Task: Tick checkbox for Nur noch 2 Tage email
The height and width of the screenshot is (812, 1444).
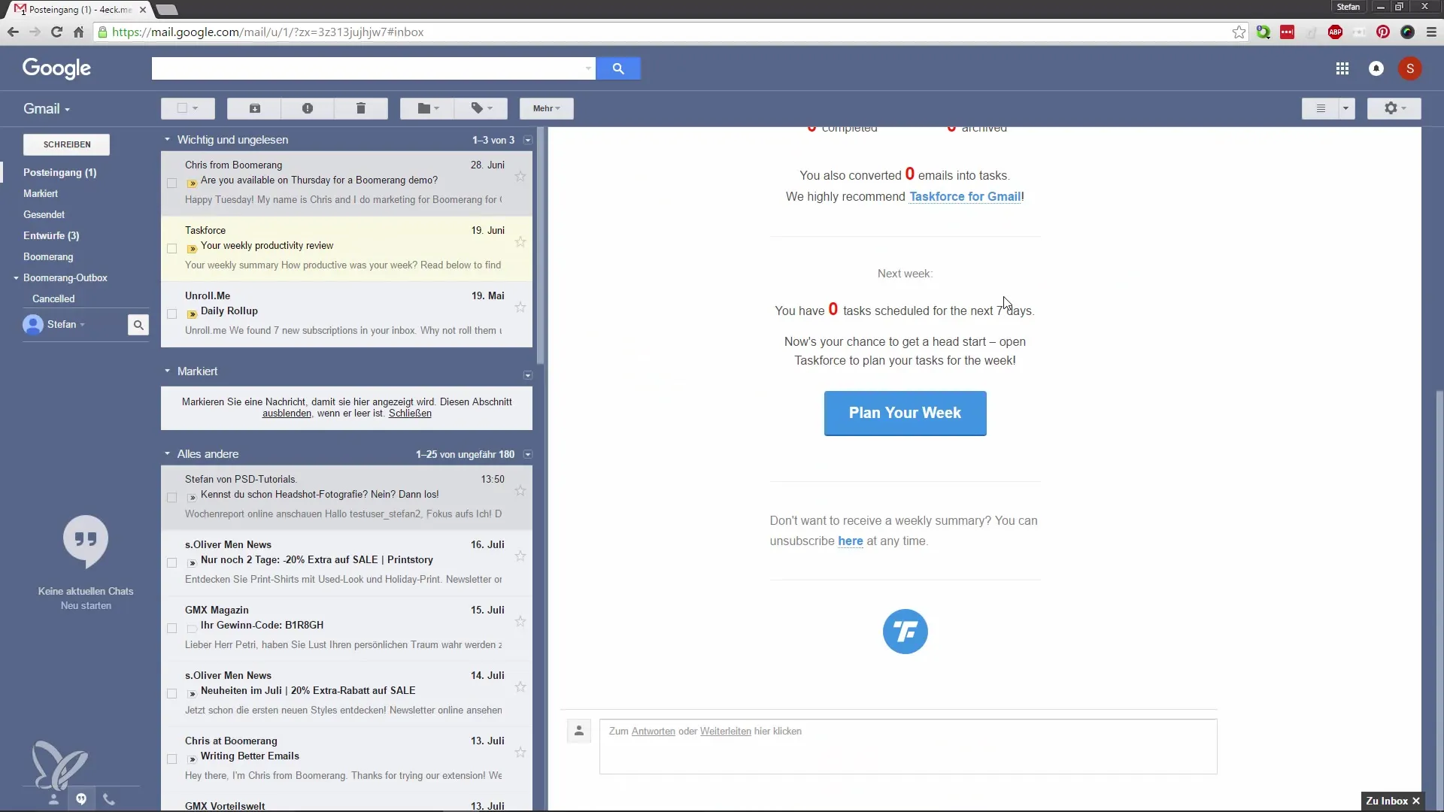Action: 172,562
